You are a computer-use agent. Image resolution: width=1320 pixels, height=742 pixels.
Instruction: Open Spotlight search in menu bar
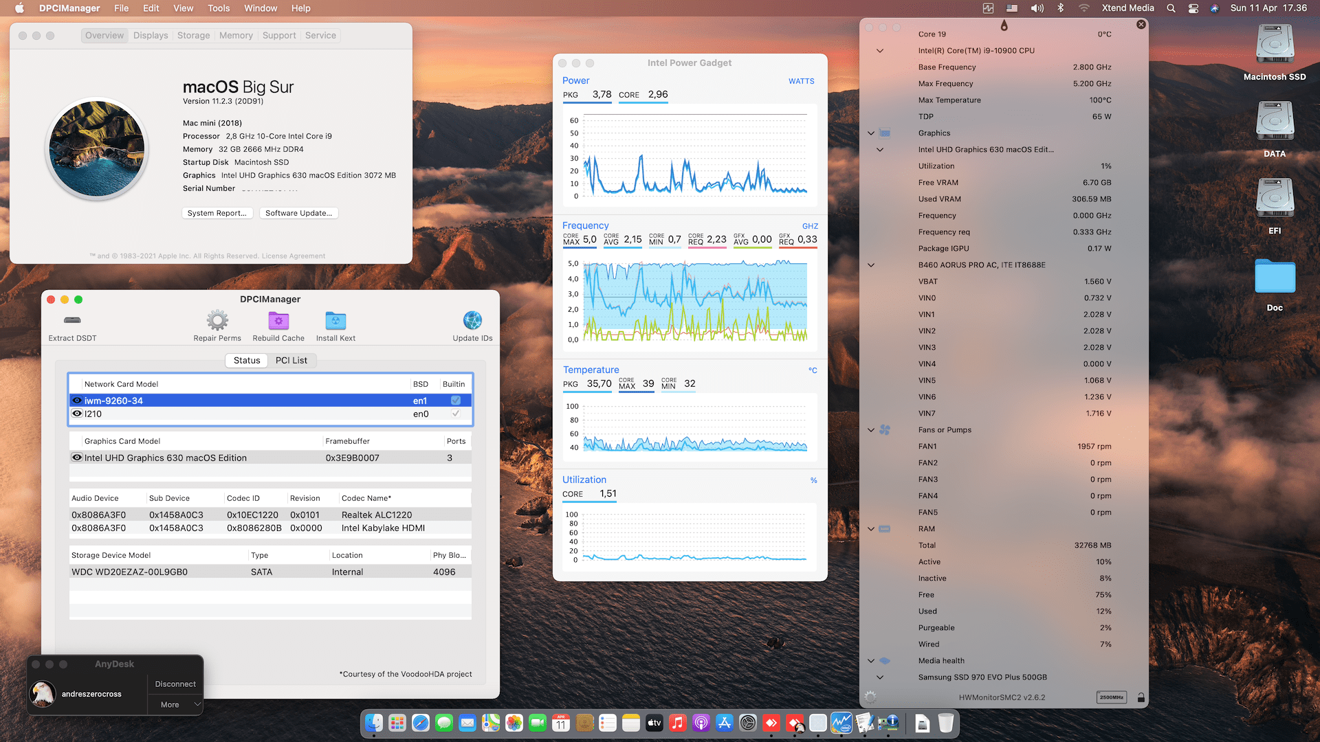(1171, 8)
